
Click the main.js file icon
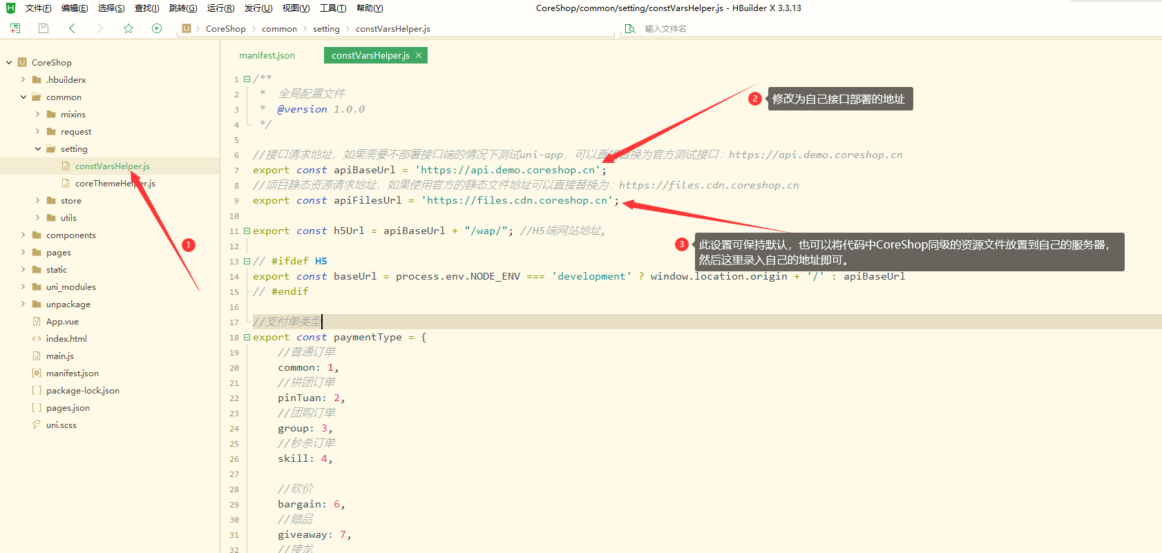pos(37,356)
